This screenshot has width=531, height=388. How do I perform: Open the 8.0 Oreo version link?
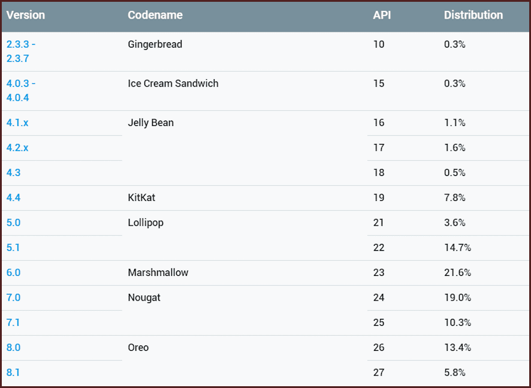[13, 347]
